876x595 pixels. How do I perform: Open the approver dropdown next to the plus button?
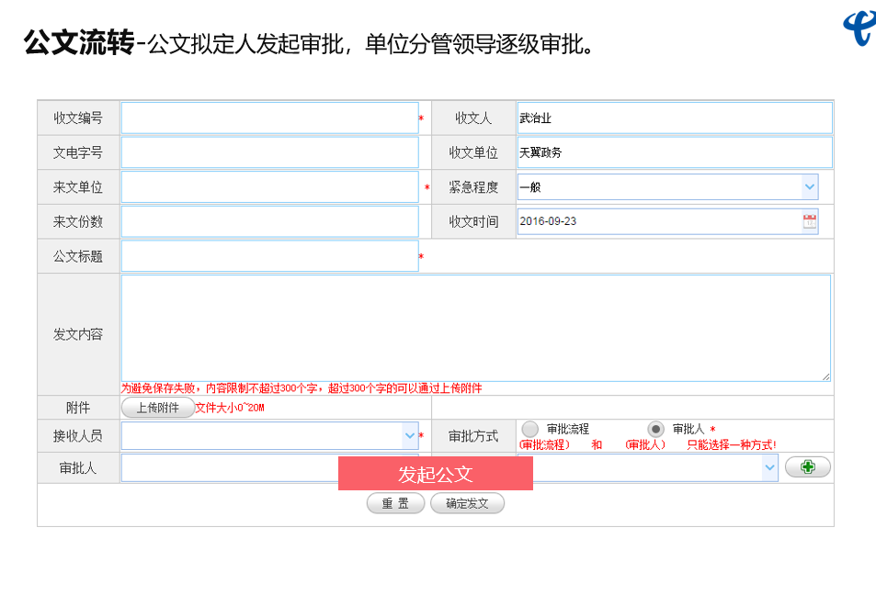pyautogui.click(x=769, y=467)
